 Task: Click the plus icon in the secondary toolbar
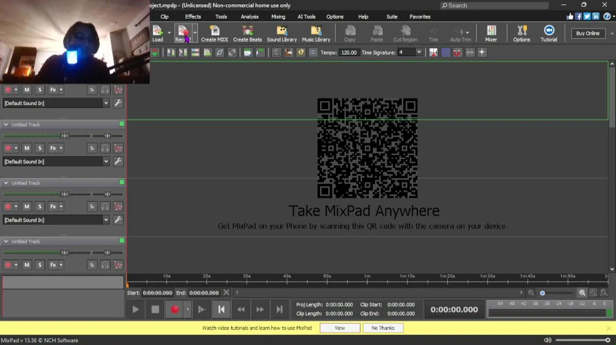pos(482,52)
